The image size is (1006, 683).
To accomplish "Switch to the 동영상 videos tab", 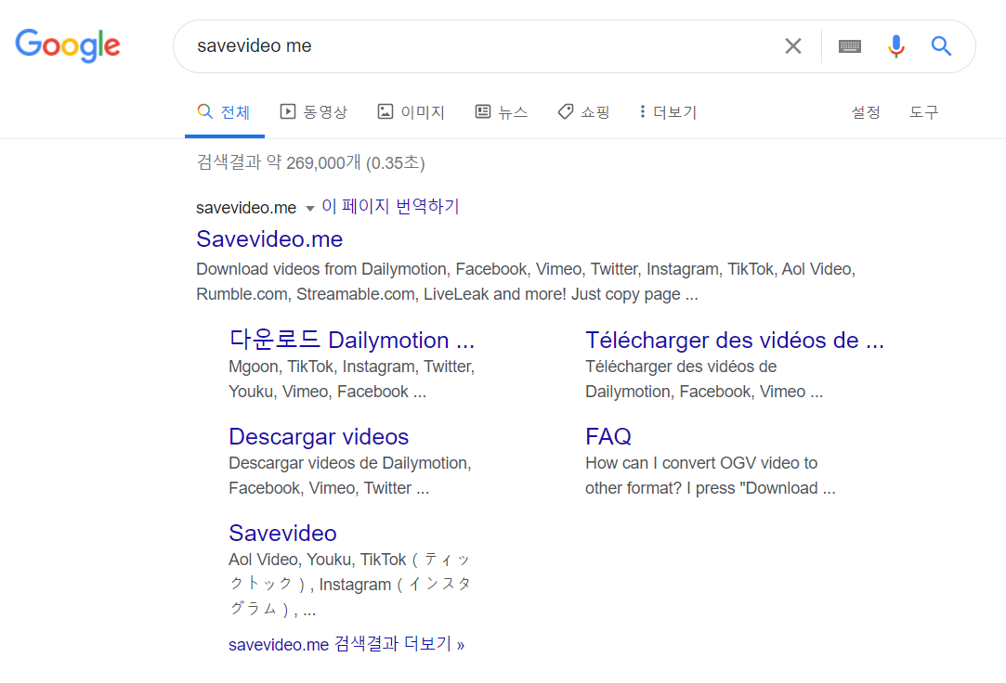I will [314, 112].
